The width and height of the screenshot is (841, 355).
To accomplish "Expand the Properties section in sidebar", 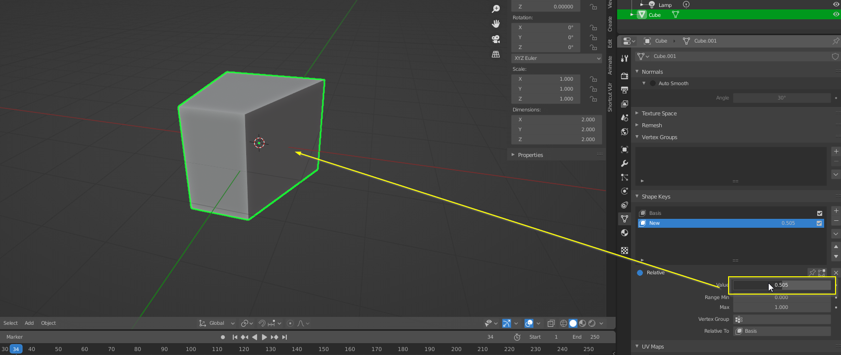I will 530,155.
